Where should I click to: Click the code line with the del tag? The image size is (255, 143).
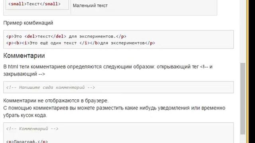coord(66,36)
